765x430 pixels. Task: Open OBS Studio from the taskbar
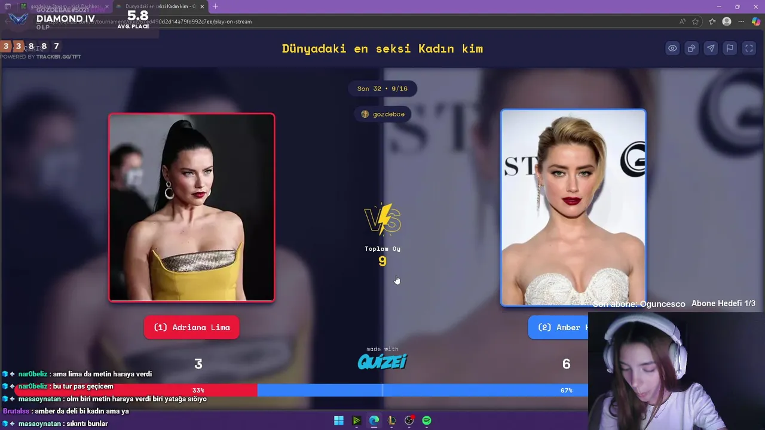click(x=409, y=420)
